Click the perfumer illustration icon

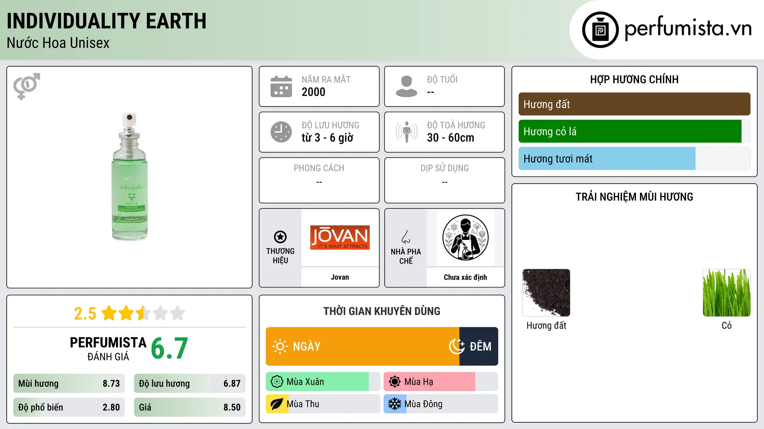[466, 238]
